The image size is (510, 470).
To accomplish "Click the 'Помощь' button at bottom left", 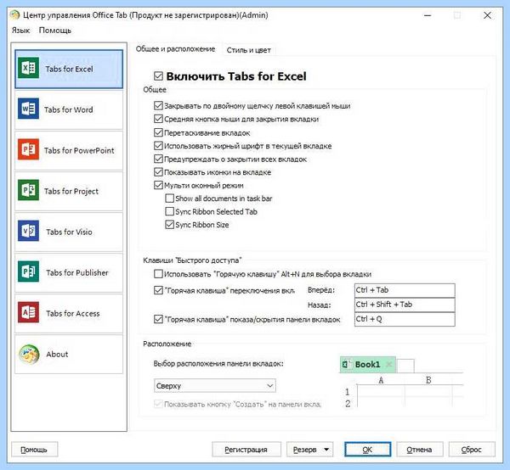I will [x=35, y=450].
